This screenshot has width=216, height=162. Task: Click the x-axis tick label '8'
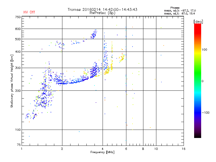(x=143, y=149)
